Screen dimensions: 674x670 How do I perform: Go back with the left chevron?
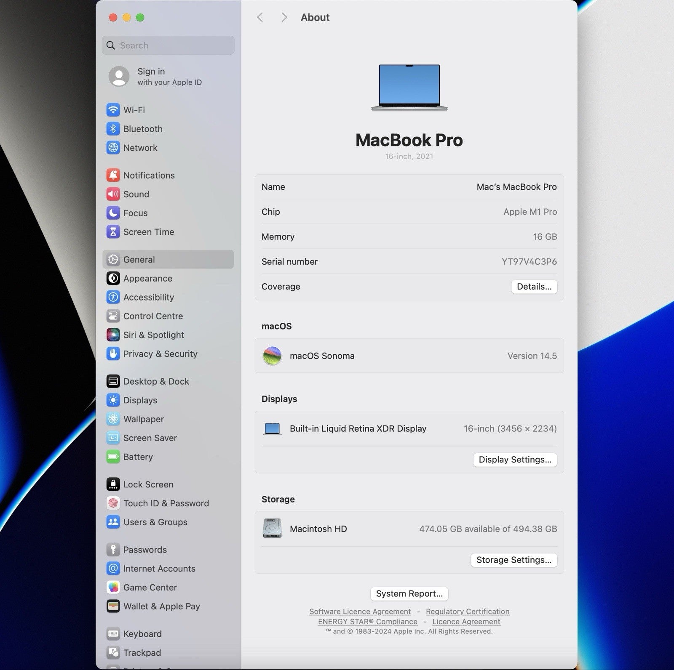pos(260,17)
